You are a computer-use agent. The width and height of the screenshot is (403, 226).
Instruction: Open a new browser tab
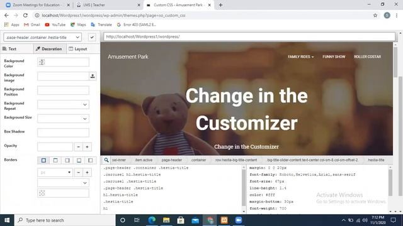220,5
